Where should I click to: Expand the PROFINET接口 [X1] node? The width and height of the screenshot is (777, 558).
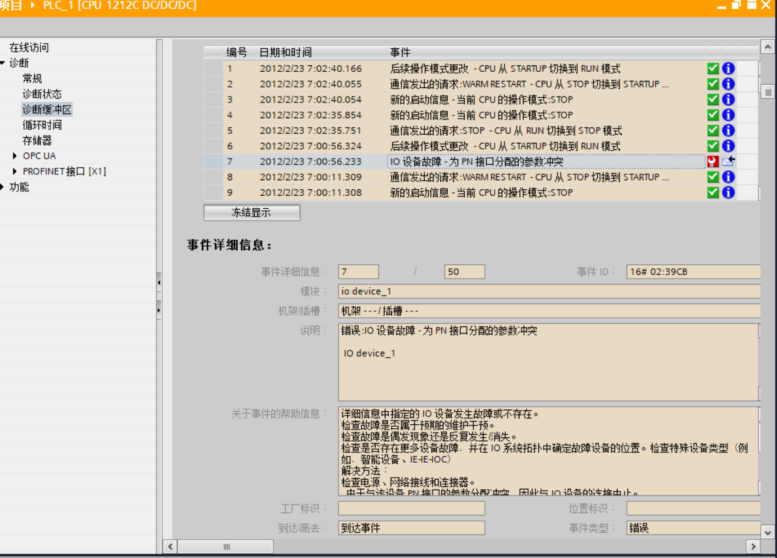pos(15,172)
